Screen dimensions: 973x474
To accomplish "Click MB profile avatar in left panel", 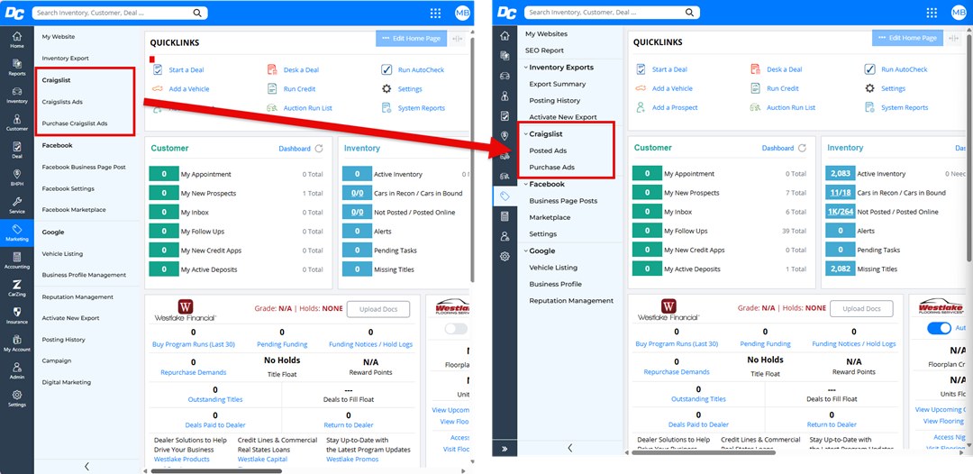I will [x=462, y=13].
